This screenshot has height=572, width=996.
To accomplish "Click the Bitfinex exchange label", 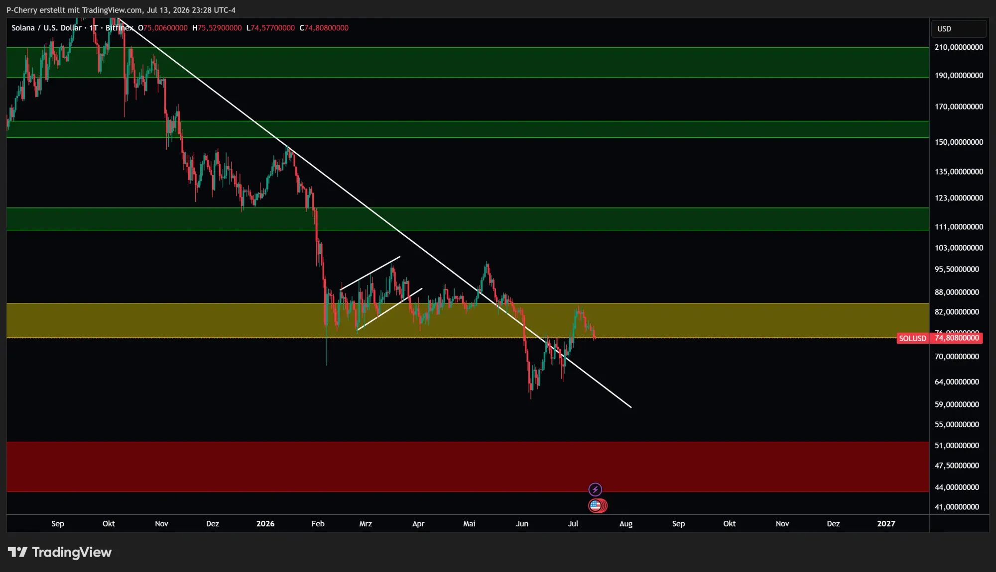I will click(x=119, y=28).
